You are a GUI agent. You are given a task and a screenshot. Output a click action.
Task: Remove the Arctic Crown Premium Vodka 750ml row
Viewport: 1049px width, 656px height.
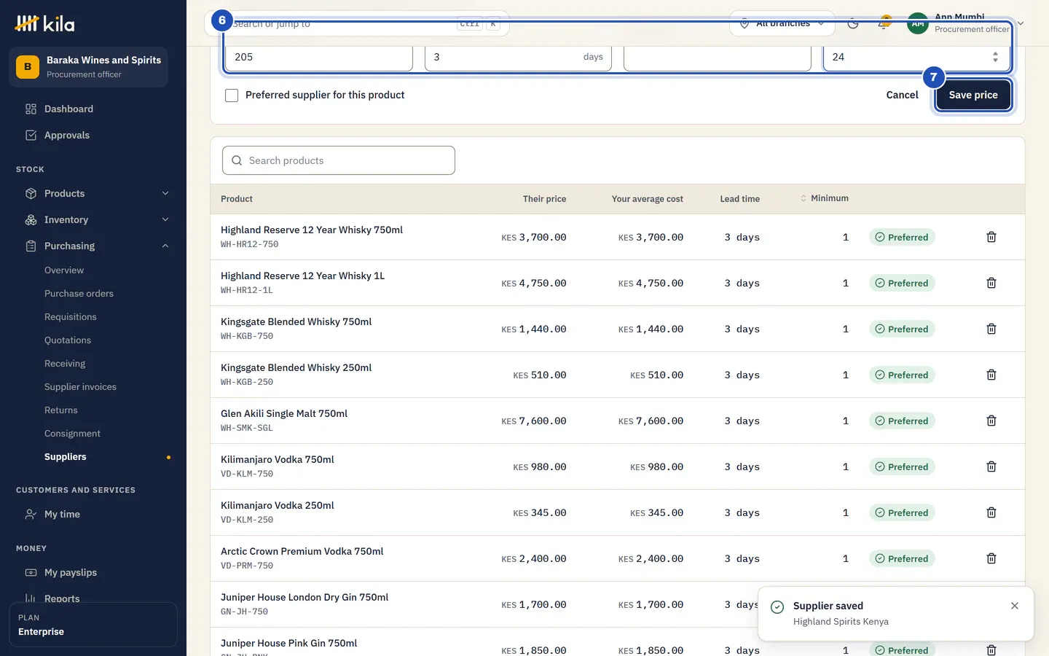pyautogui.click(x=991, y=558)
